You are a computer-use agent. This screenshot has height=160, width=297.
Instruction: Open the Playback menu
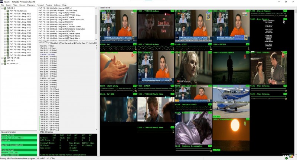tap(31, 5)
